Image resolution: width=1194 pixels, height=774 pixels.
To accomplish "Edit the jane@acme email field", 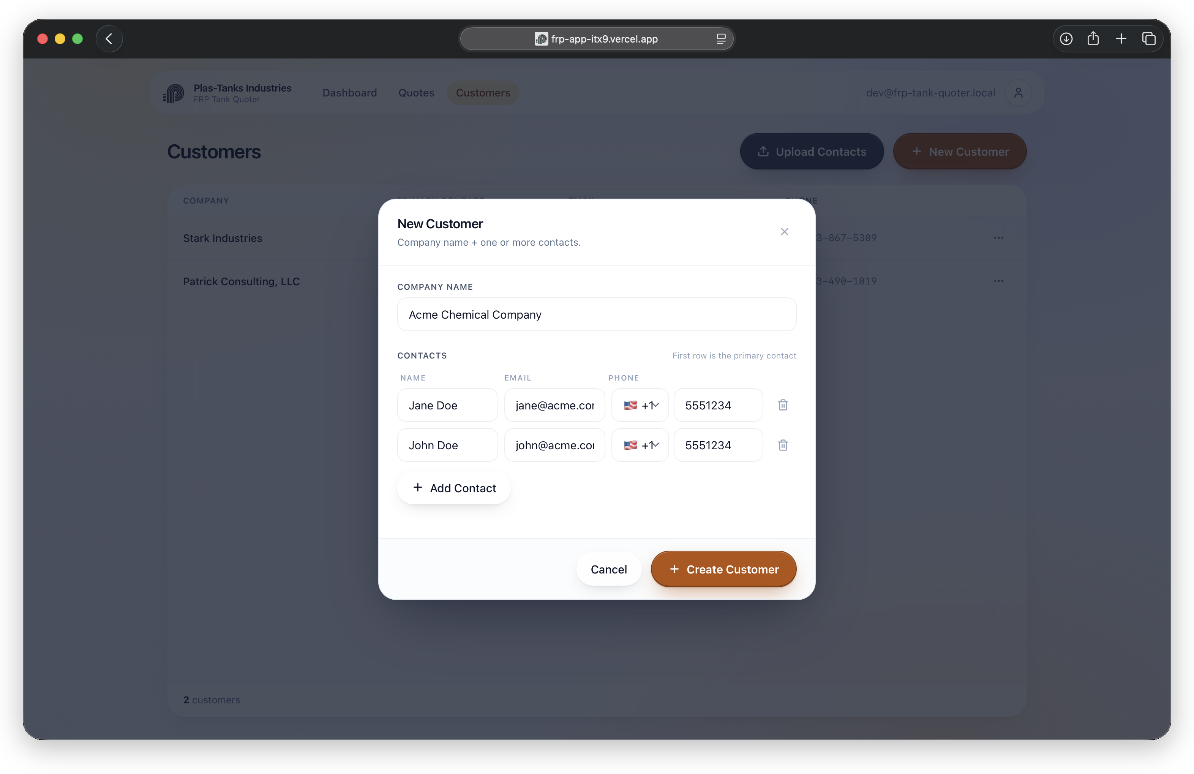I will pos(554,405).
